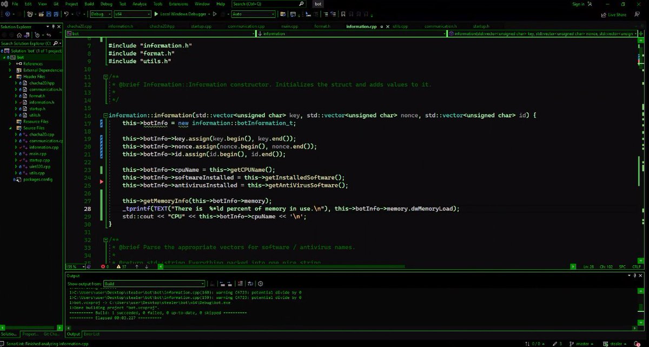649x347 pixels.
Task: Click the Clear All output icon
Action: click(x=240, y=284)
